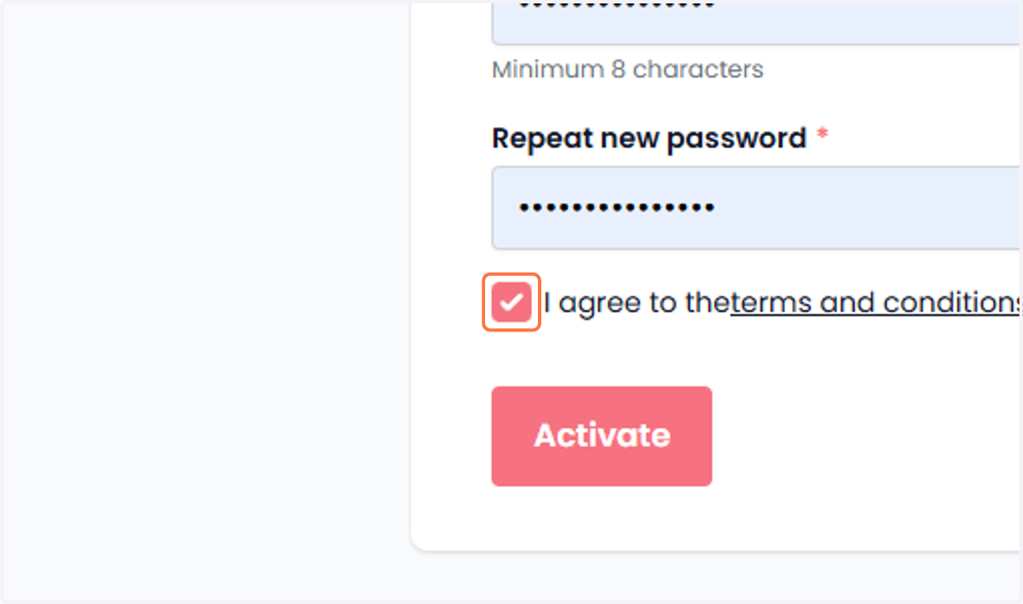Click the white checkmark icon

pyautogui.click(x=511, y=303)
